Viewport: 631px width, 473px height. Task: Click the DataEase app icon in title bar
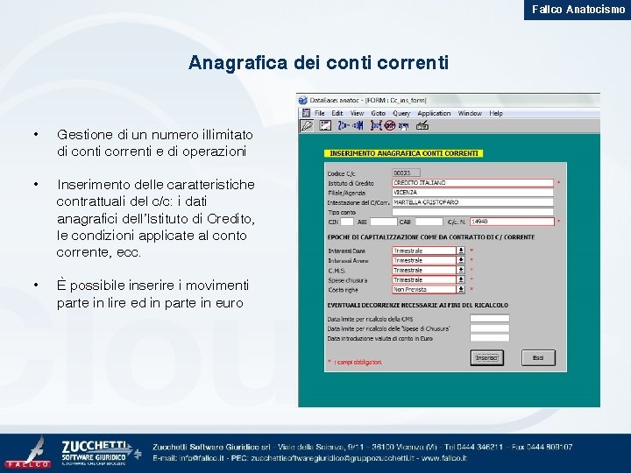[303, 100]
